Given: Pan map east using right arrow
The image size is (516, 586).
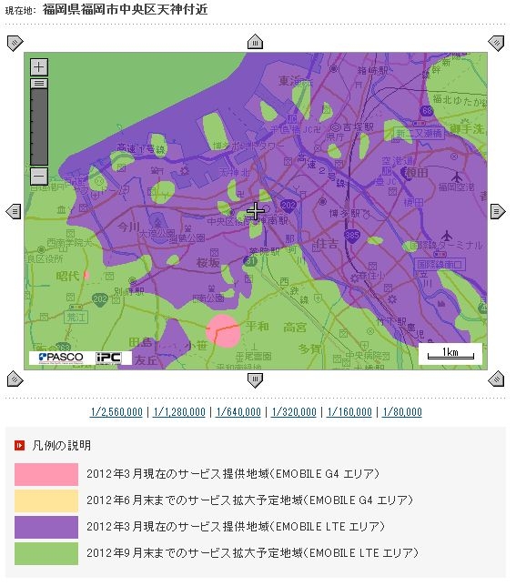Looking at the screenshot, I should [x=498, y=211].
